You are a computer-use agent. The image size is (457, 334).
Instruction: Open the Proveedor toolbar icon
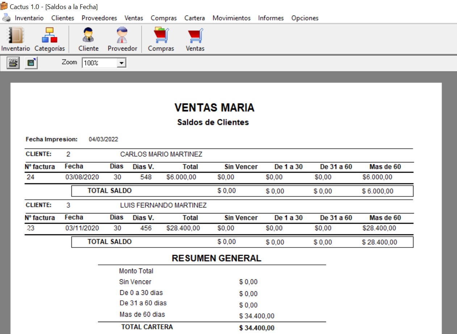[122, 36]
